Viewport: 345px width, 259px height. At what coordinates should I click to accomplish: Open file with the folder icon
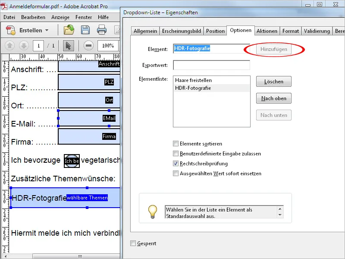69,30
